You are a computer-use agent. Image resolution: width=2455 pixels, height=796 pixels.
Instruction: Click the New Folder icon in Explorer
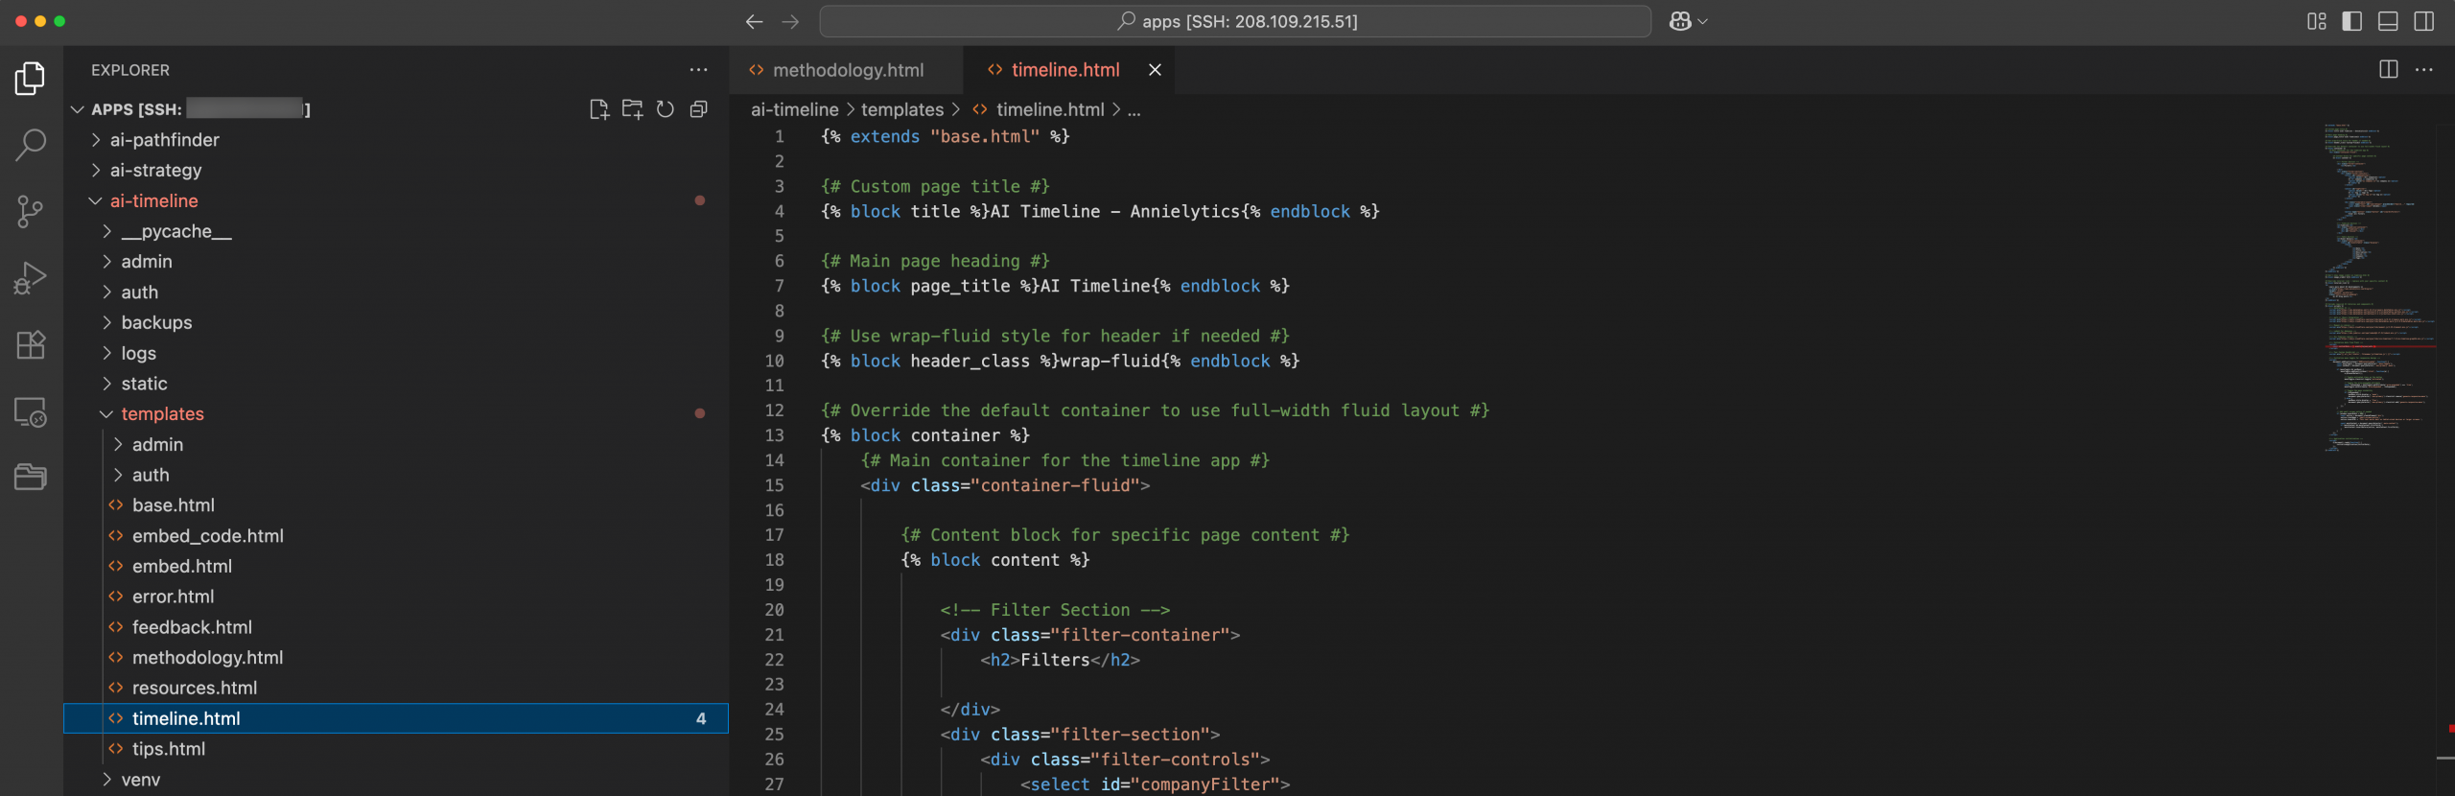tap(632, 109)
